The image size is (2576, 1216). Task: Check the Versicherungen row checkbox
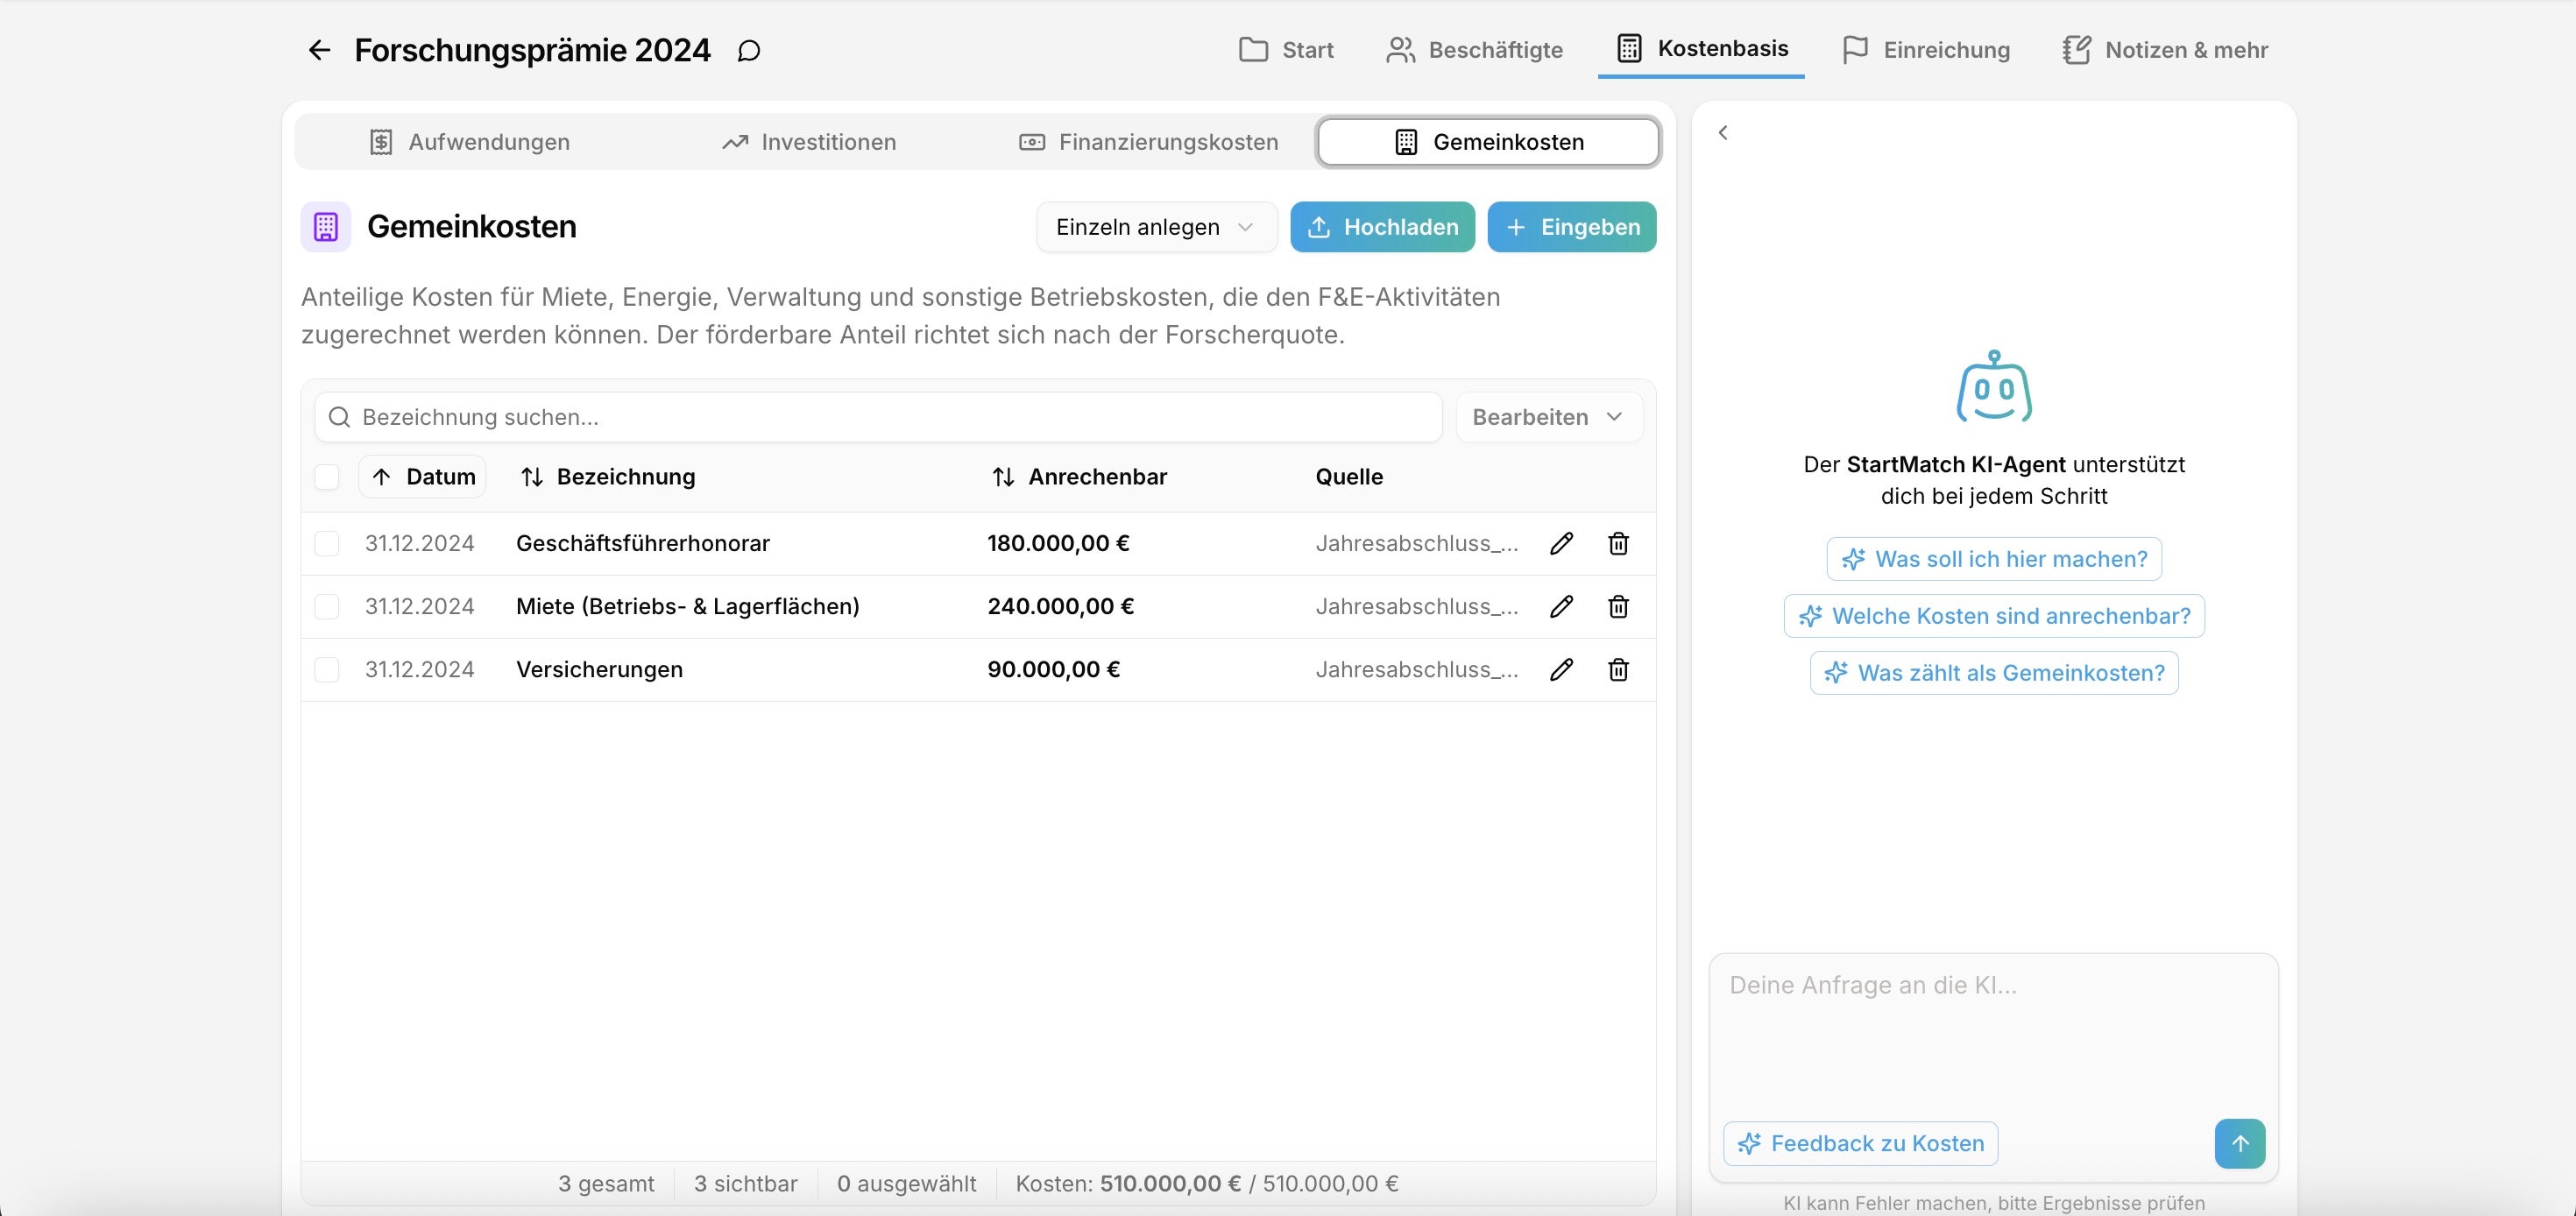click(x=327, y=669)
